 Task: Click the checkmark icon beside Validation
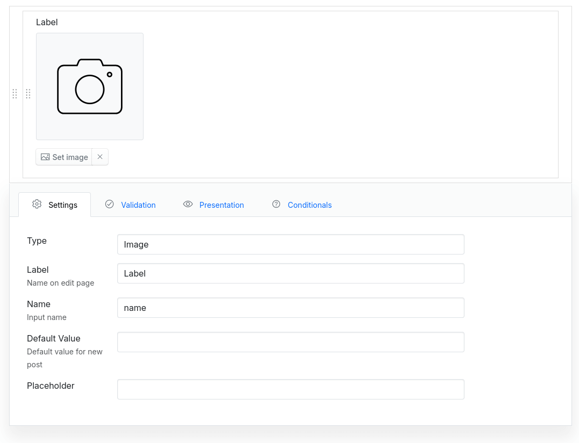pos(110,205)
